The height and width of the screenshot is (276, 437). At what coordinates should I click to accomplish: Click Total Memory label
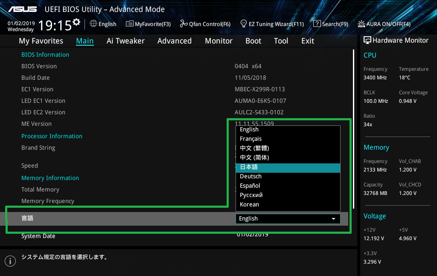pyautogui.click(x=41, y=190)
